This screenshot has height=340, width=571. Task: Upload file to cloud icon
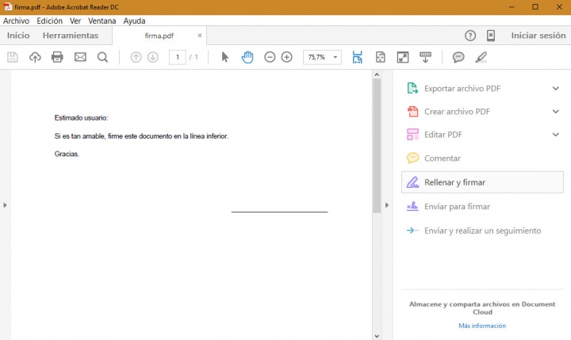pyautogui.click(x=35, y=57)
